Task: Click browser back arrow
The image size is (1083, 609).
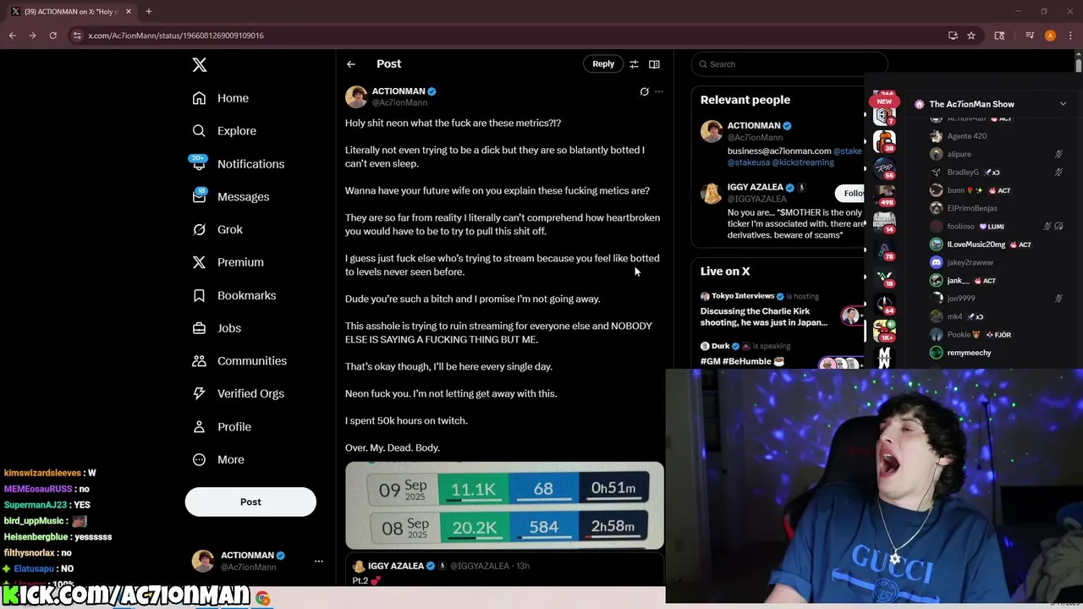Action: (x=12, y=36)
